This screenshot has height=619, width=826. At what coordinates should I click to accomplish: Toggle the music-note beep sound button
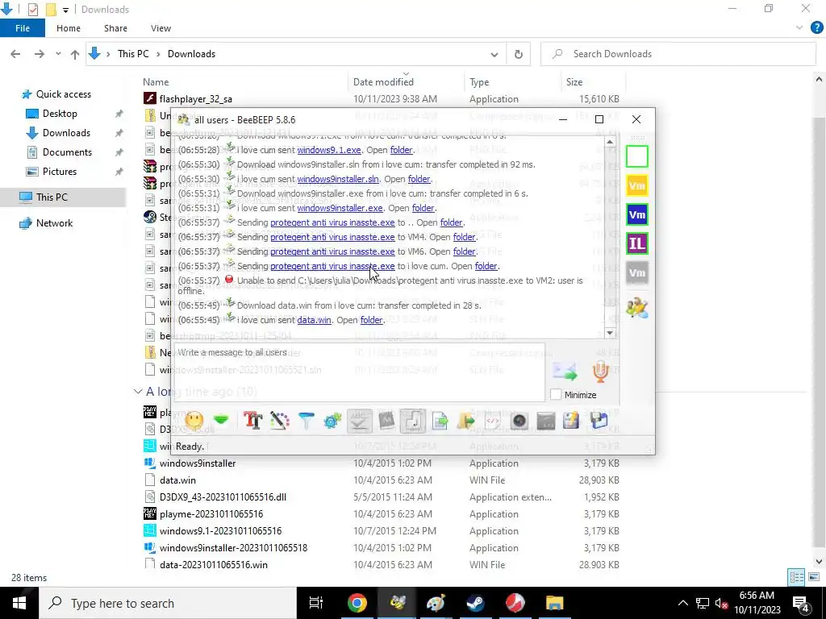(x=413, y=421)
